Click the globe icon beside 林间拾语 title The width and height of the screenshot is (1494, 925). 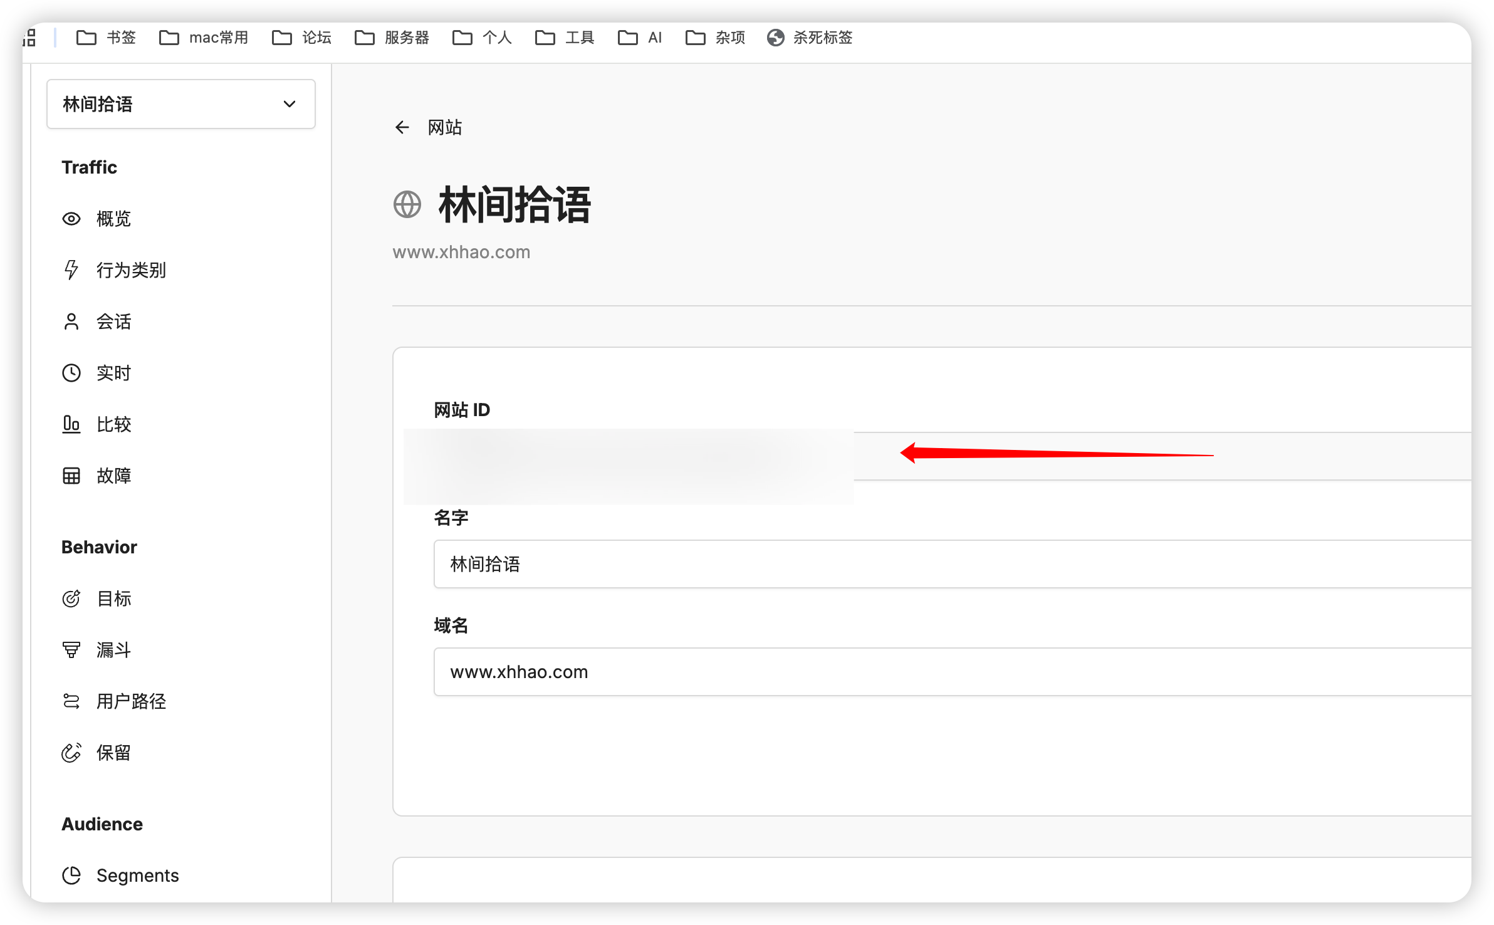click(x=406, y=203)
